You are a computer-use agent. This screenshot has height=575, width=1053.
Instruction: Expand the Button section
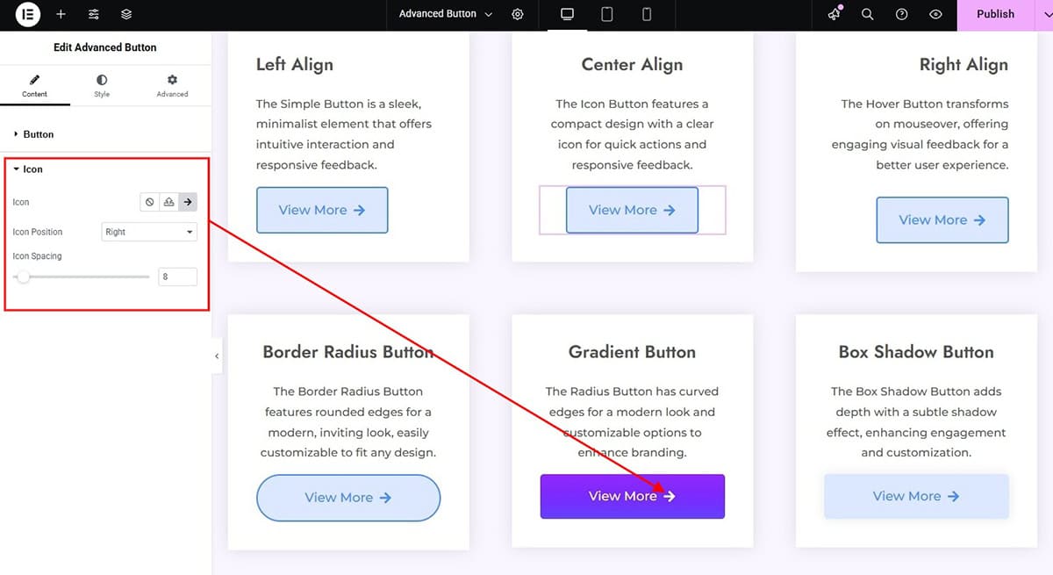pyautogui.click(x=105, y=134)
